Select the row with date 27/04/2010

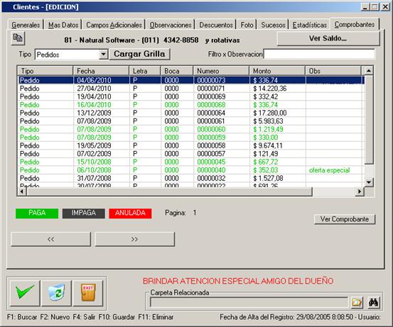191,89
